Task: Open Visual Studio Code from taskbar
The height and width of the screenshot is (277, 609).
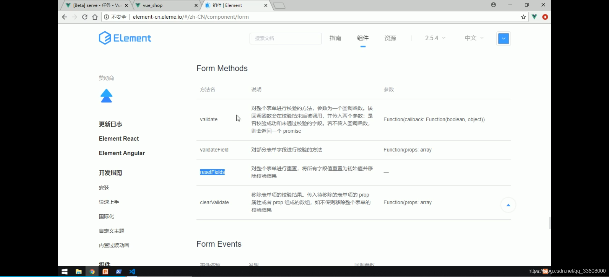Action: point(132,272)
